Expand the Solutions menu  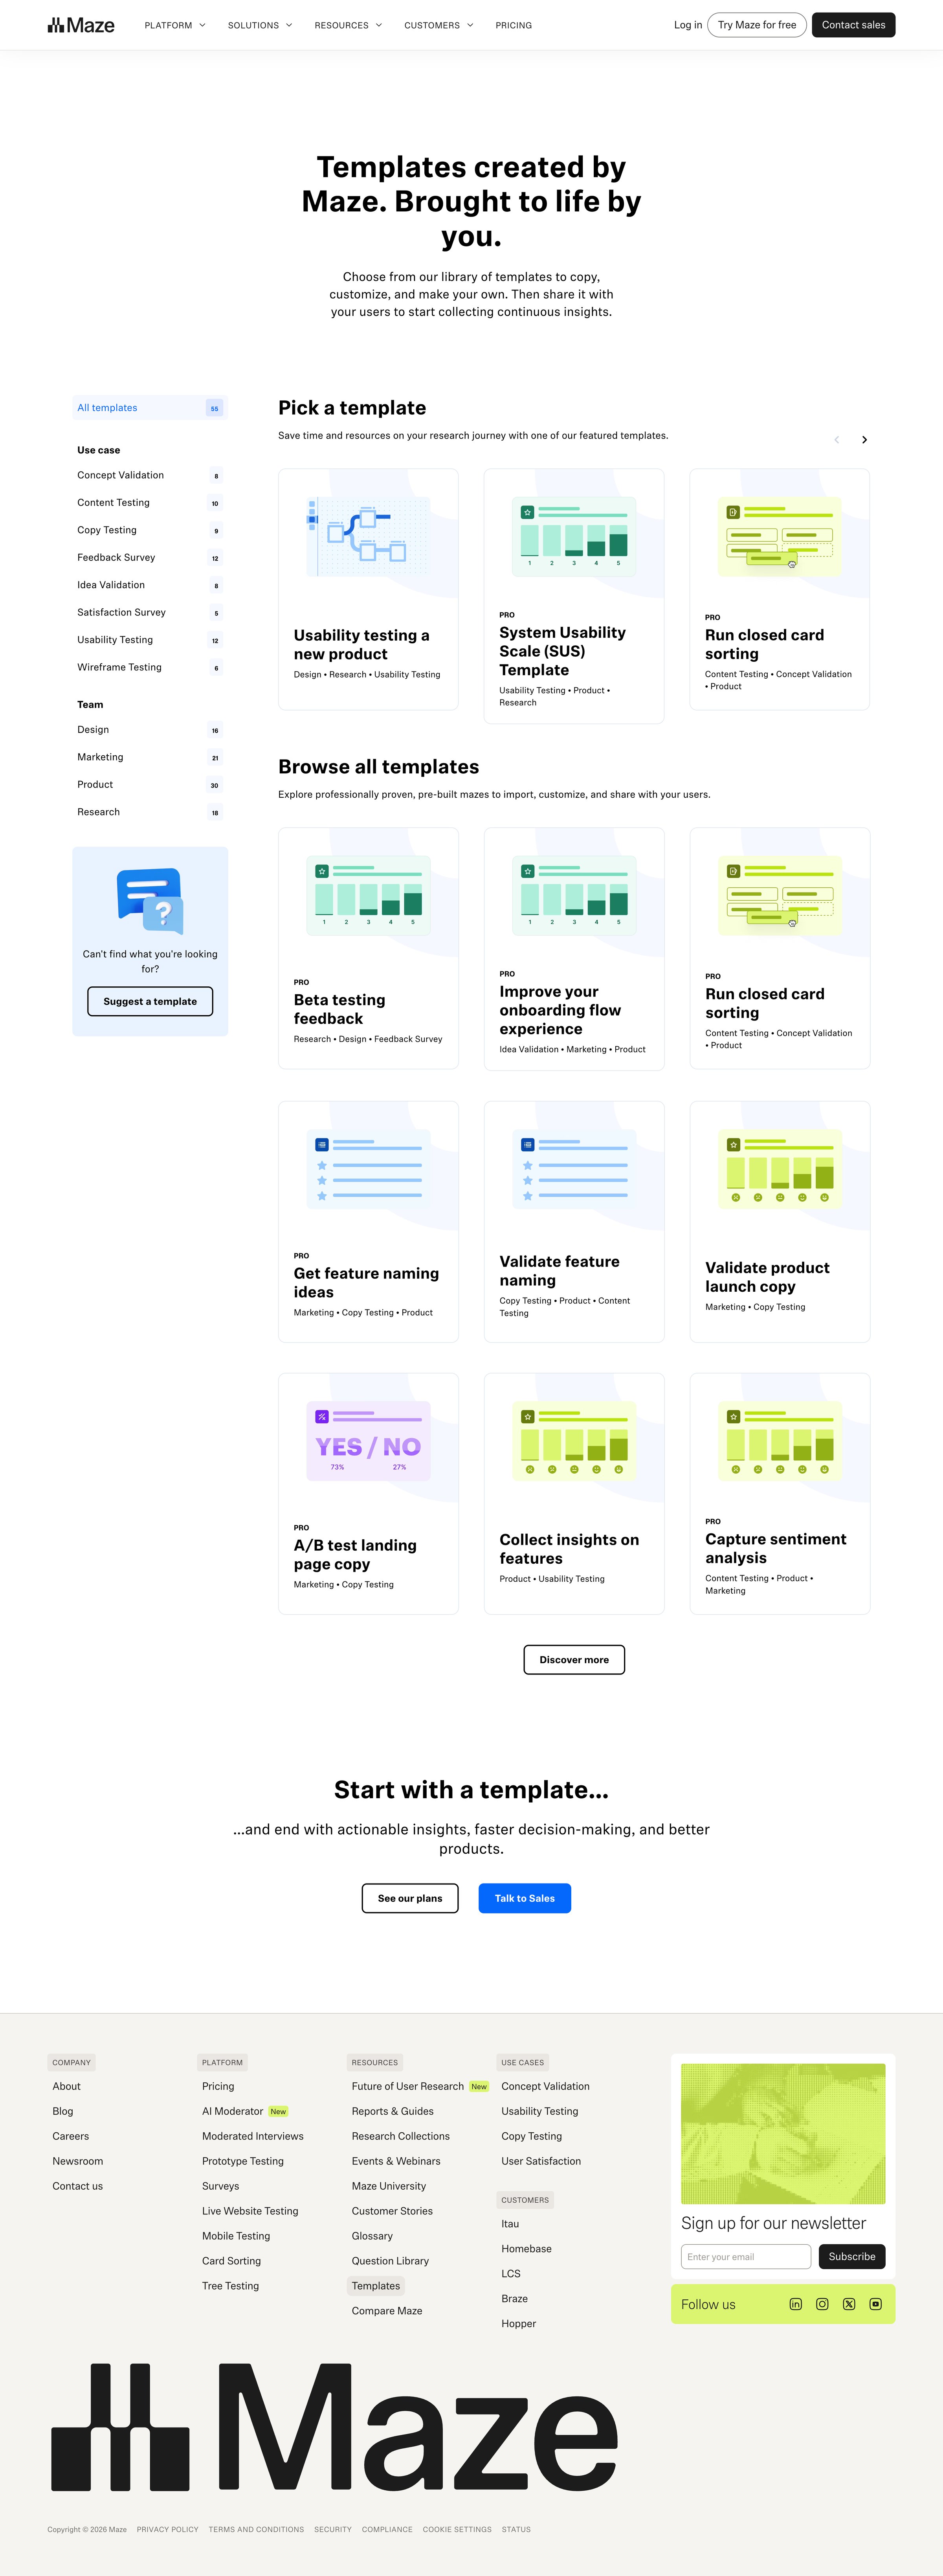[260, 25]
